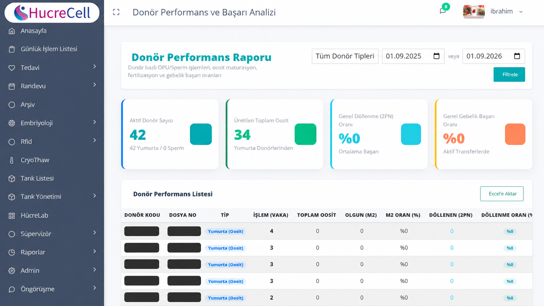
Task: Click the DÖLLENEN (2PN) column header
Action: pos(451,215)
